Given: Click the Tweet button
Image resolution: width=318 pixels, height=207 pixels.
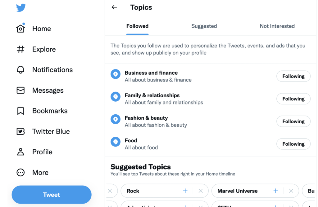Looking at the screenshot, I should [51, 195].
